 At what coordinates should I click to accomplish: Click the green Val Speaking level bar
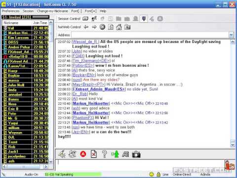click(73, 174)
